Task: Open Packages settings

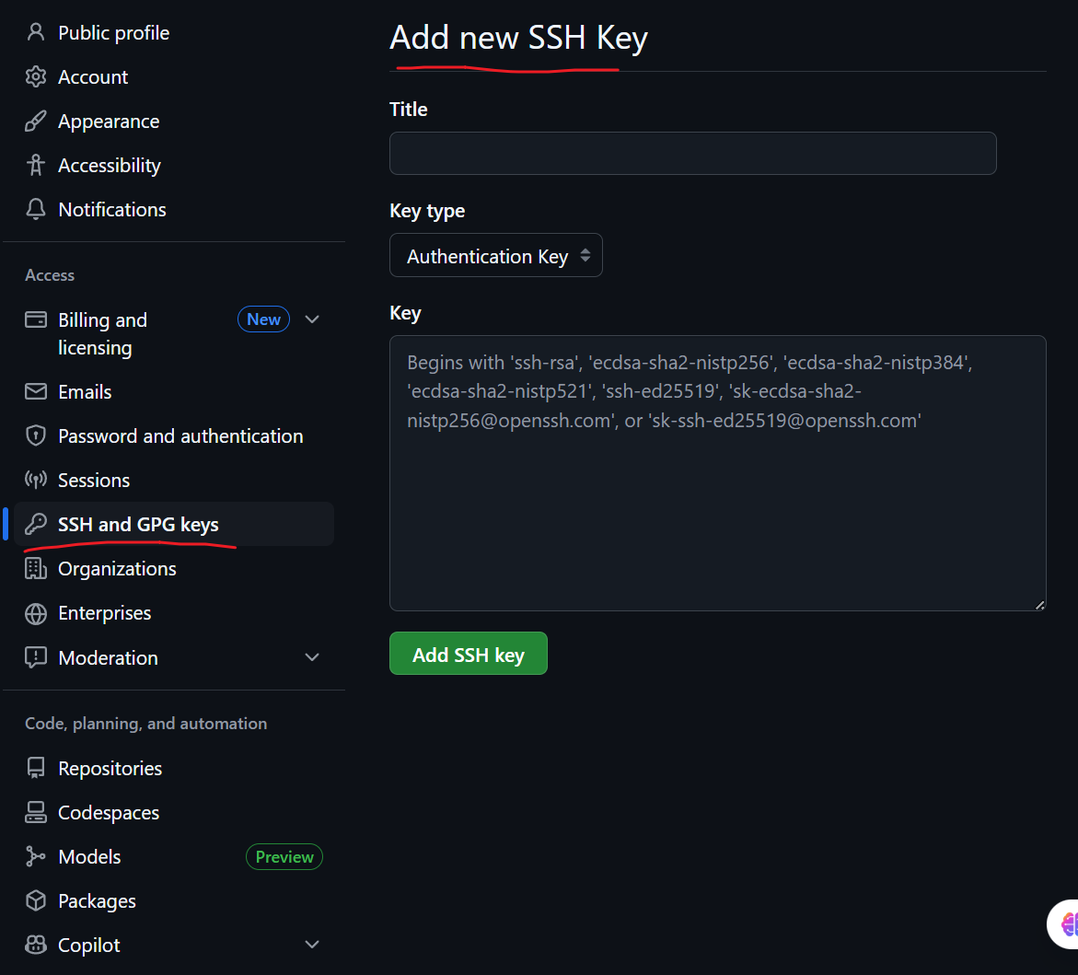Action: (x=97, y=901)
